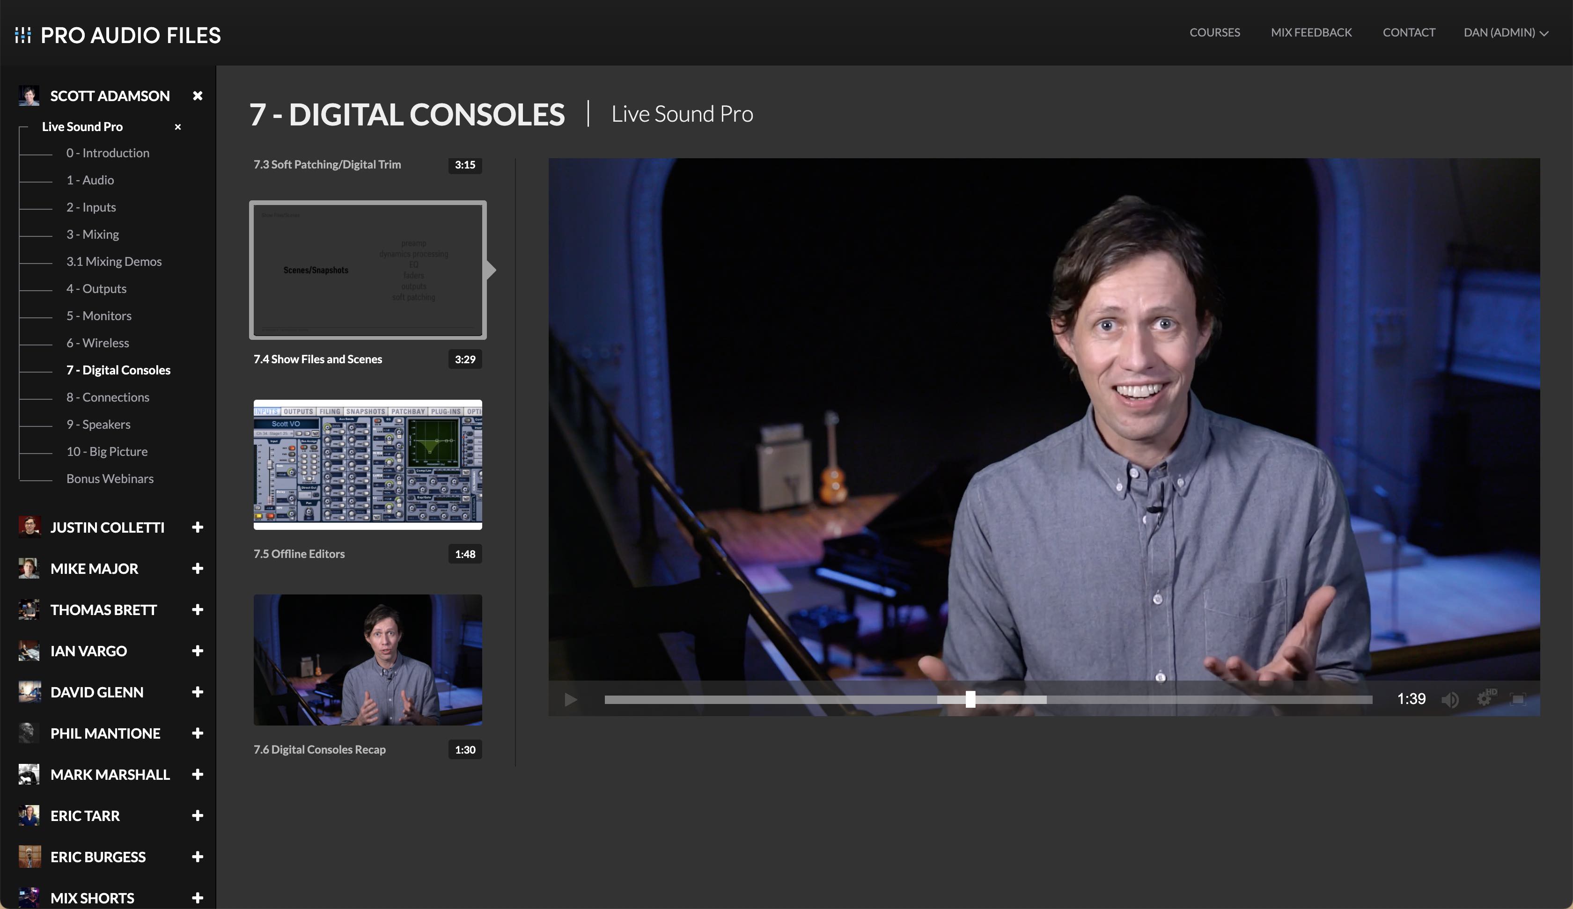
Task: Open the 7.5 Offline Editors lesson thumbnail
Action: 367,464
